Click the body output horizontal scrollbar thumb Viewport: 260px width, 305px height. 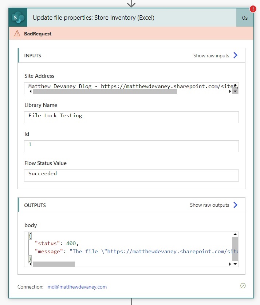[x=54, y=264]
